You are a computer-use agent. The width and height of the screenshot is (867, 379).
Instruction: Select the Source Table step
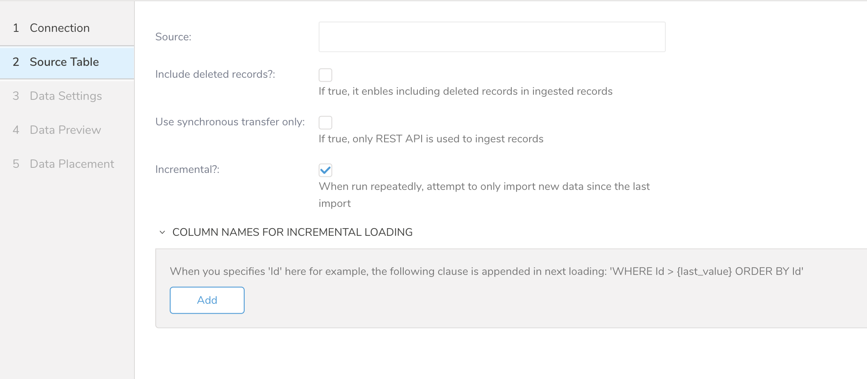pyautogui.click(x=64, y=62)
